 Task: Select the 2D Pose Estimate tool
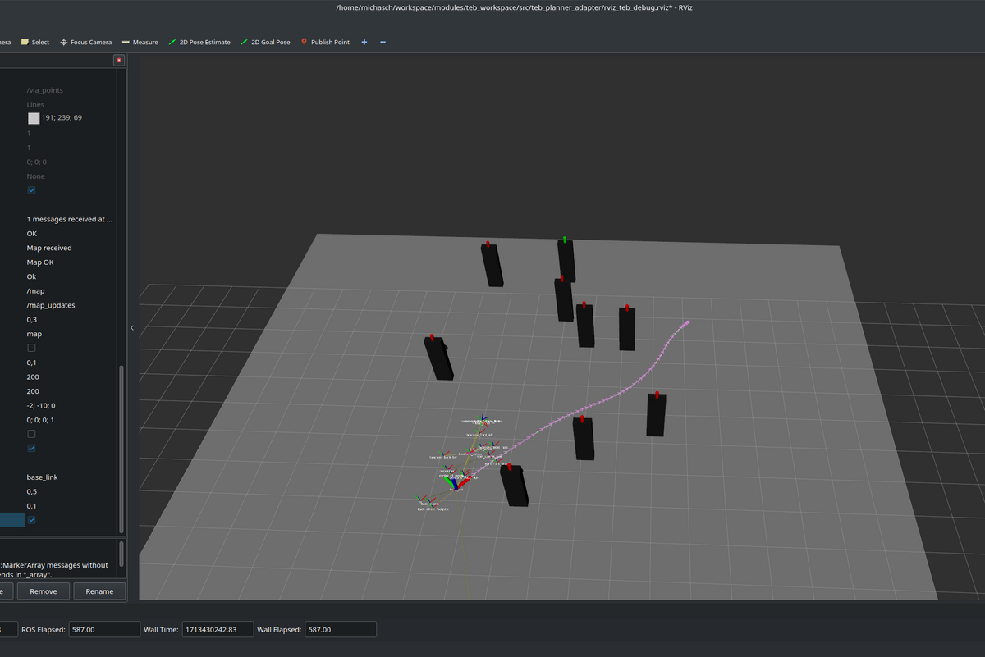[x=199, y=42]
